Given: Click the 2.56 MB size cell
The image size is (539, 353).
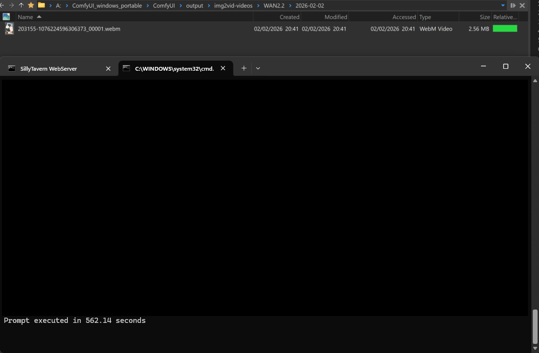Looking at the screenshot, I should click(x=478, y=29).
